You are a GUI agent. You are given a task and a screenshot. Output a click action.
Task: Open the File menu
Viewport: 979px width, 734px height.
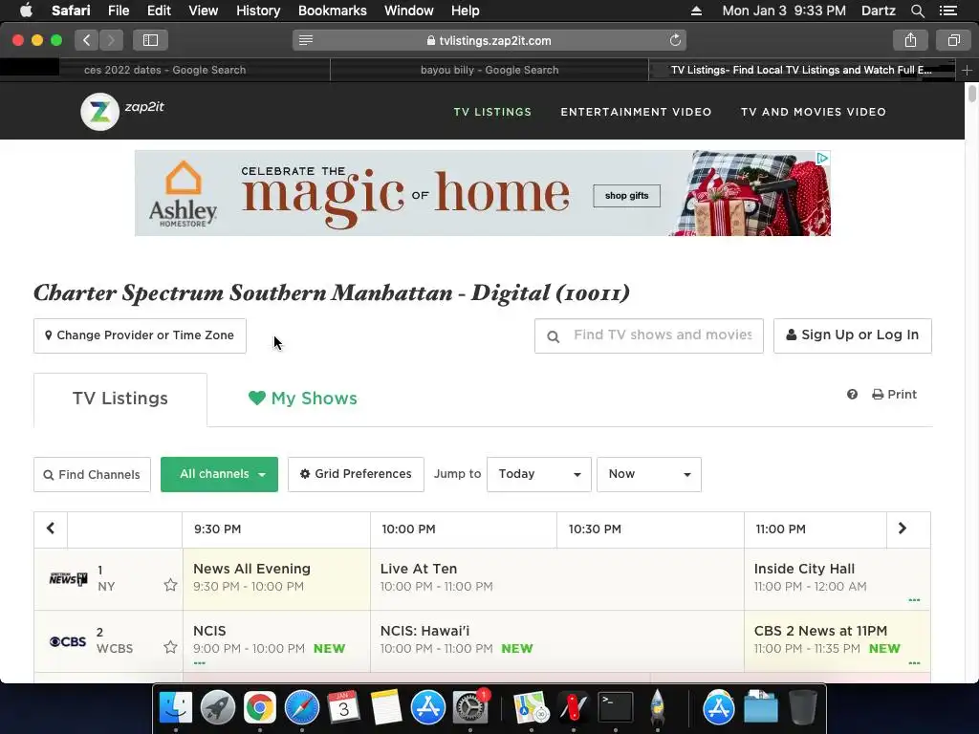[118, 11]
